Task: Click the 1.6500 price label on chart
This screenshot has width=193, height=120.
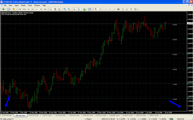Action: click(174, 25)
